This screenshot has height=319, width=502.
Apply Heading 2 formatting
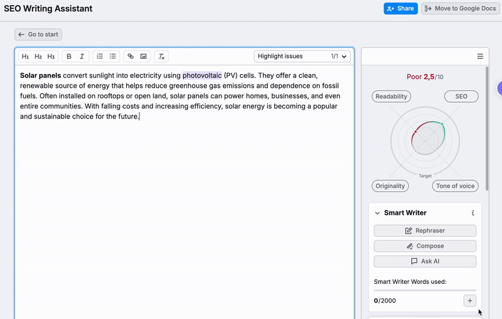38,56
